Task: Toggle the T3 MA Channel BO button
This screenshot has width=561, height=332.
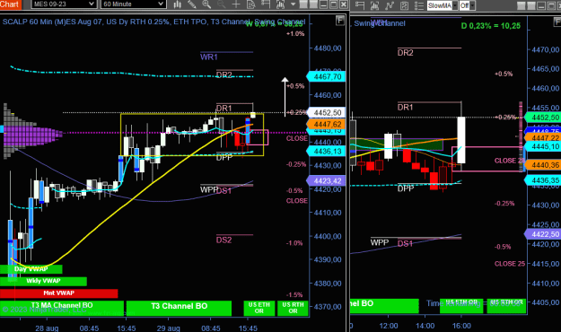Action: click(62, 308)
